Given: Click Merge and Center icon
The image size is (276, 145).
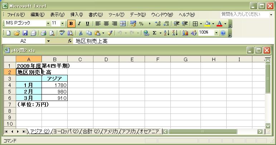Looking at the screenshot, I should 123,24.
